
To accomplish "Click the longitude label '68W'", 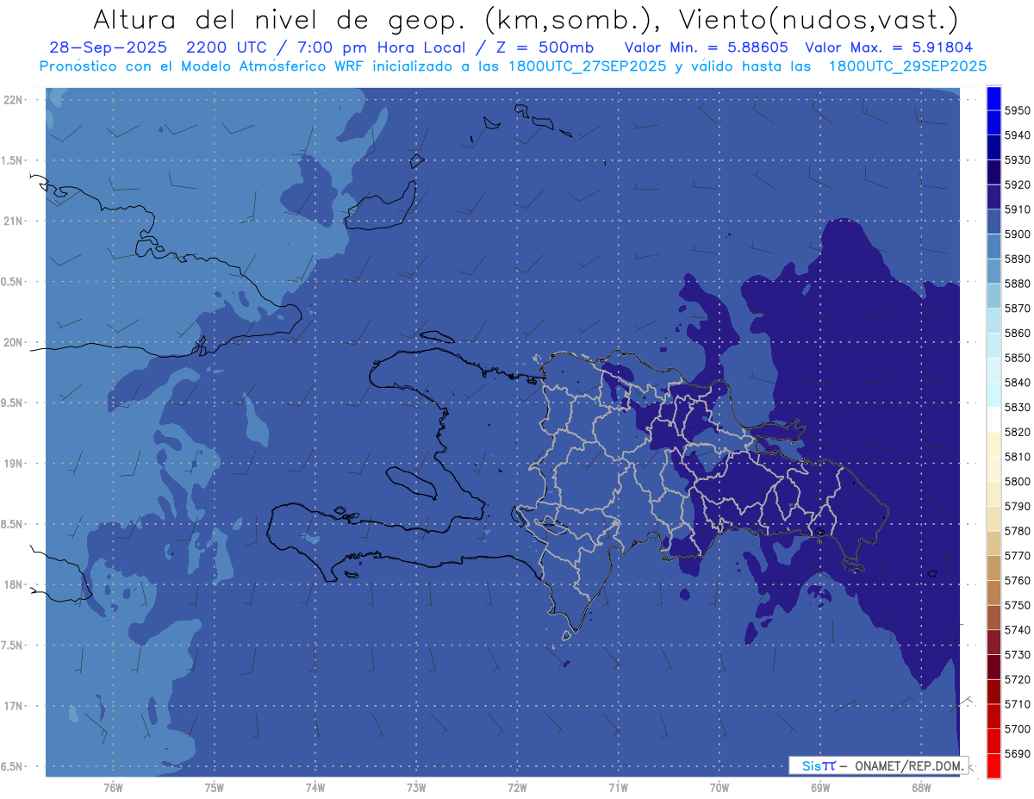I will click(x=921, y=788).
